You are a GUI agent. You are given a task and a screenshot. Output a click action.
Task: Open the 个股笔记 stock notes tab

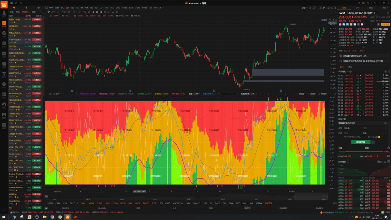[247, 208]
